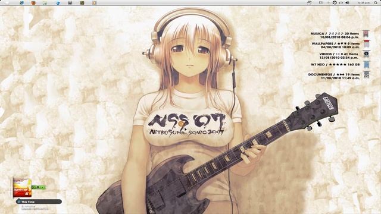Launch the orange media player icon

pyautogui.click(x=94, y=2)
